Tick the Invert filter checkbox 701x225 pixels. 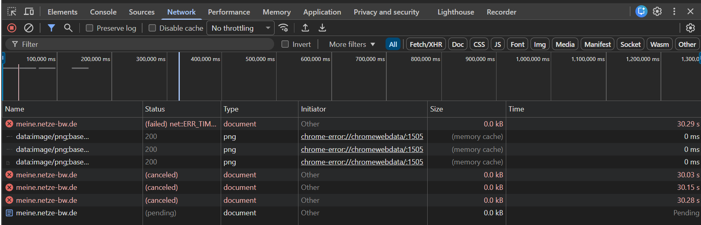285,44
